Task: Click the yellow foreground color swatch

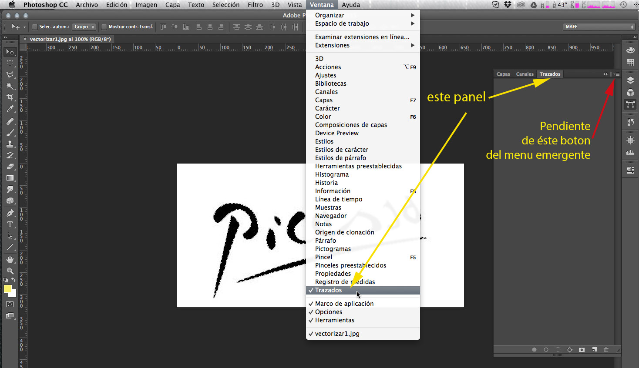Action: click(7, 289)
